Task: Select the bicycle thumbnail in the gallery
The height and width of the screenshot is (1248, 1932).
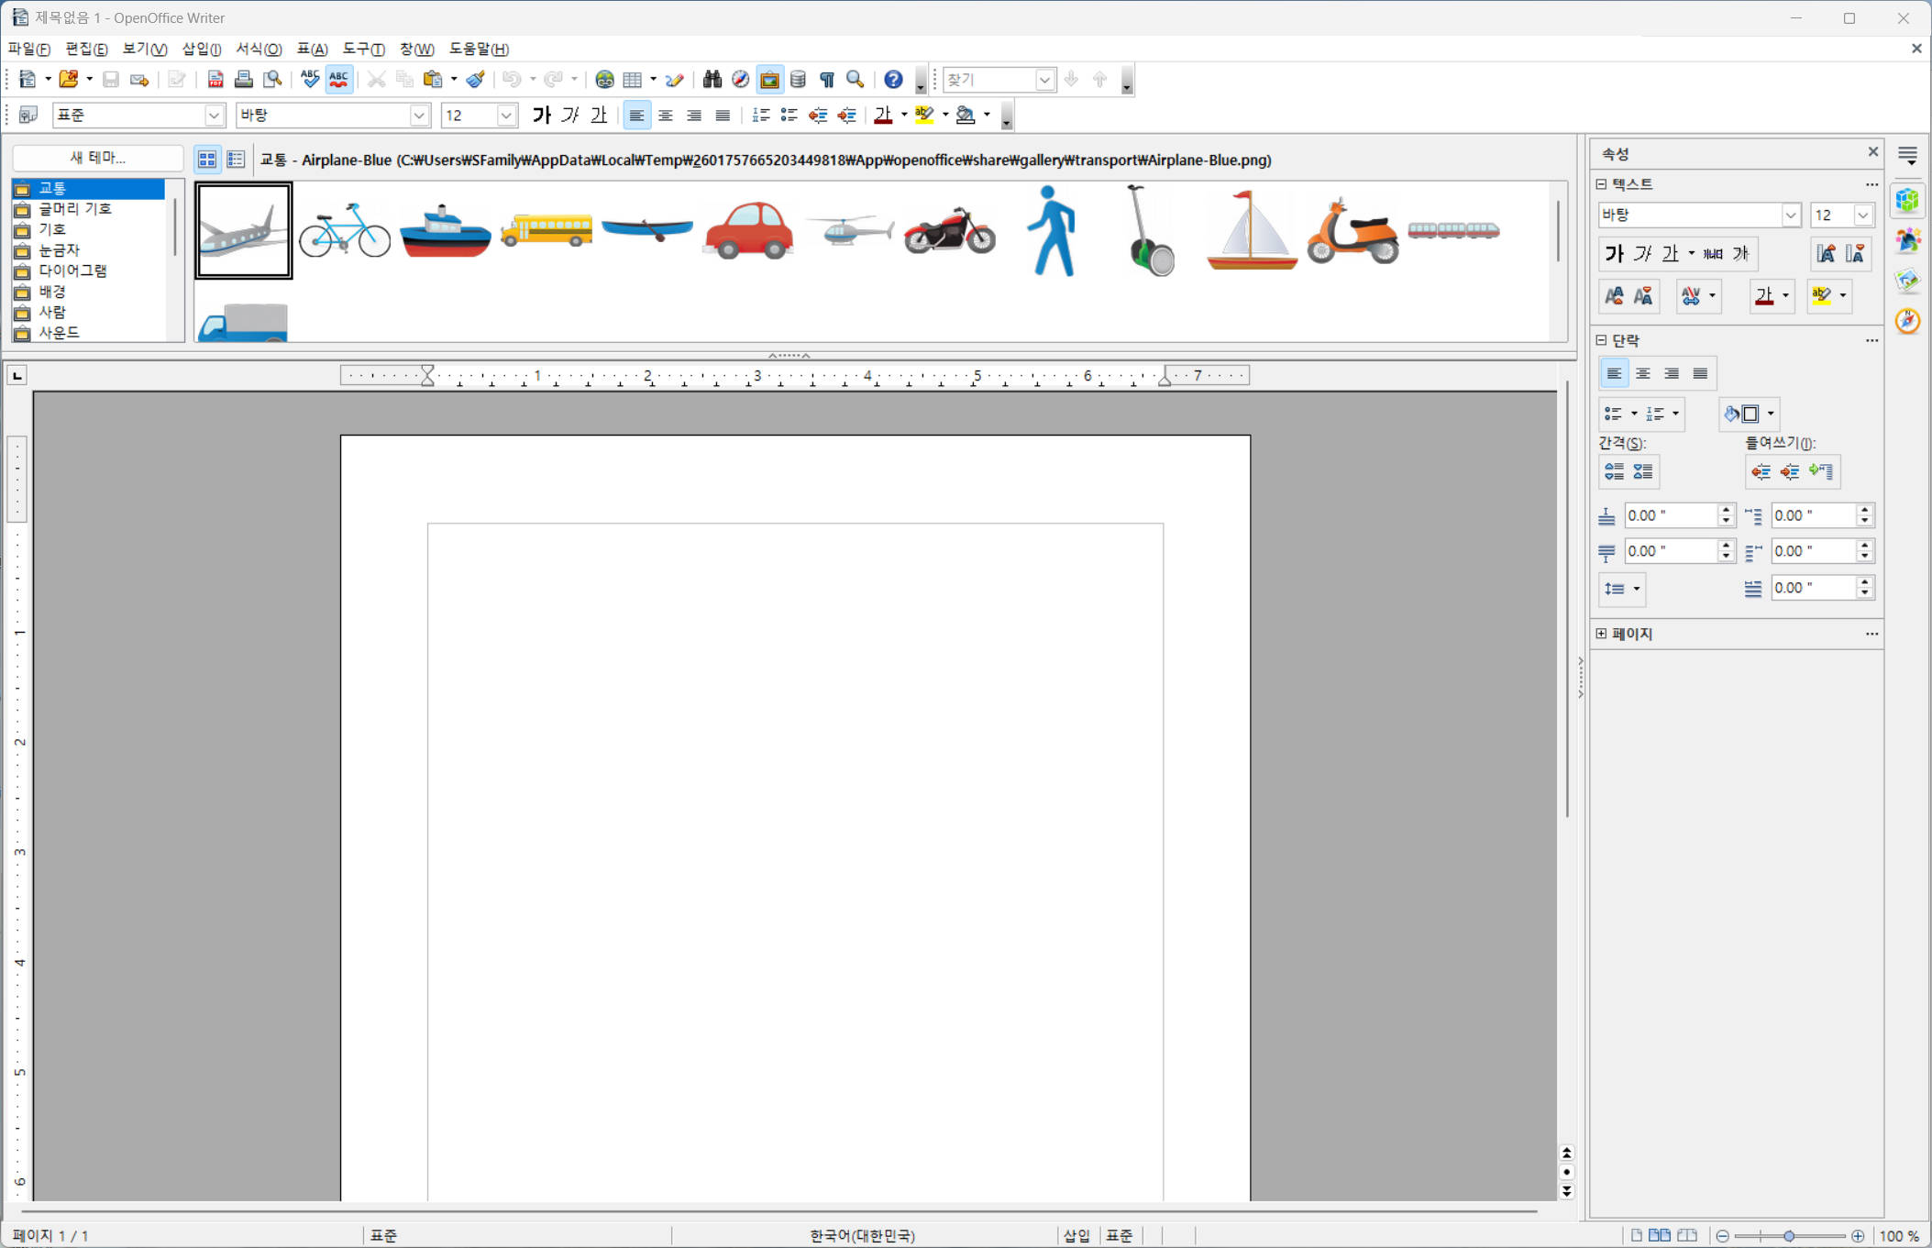Action: click(x=344, y=229)
